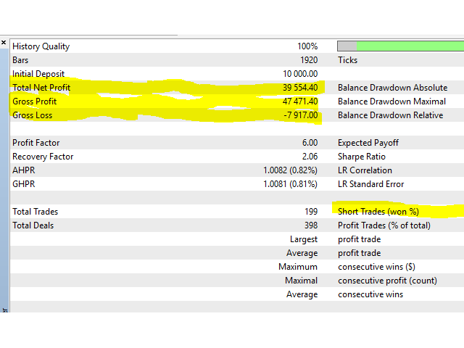Click the Total Deals value 398
The width and height of the screenshot is (464, 348).
(x=310, y=225)
